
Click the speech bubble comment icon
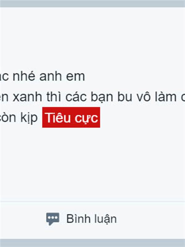pyautogui.click(x=53, y=219)
